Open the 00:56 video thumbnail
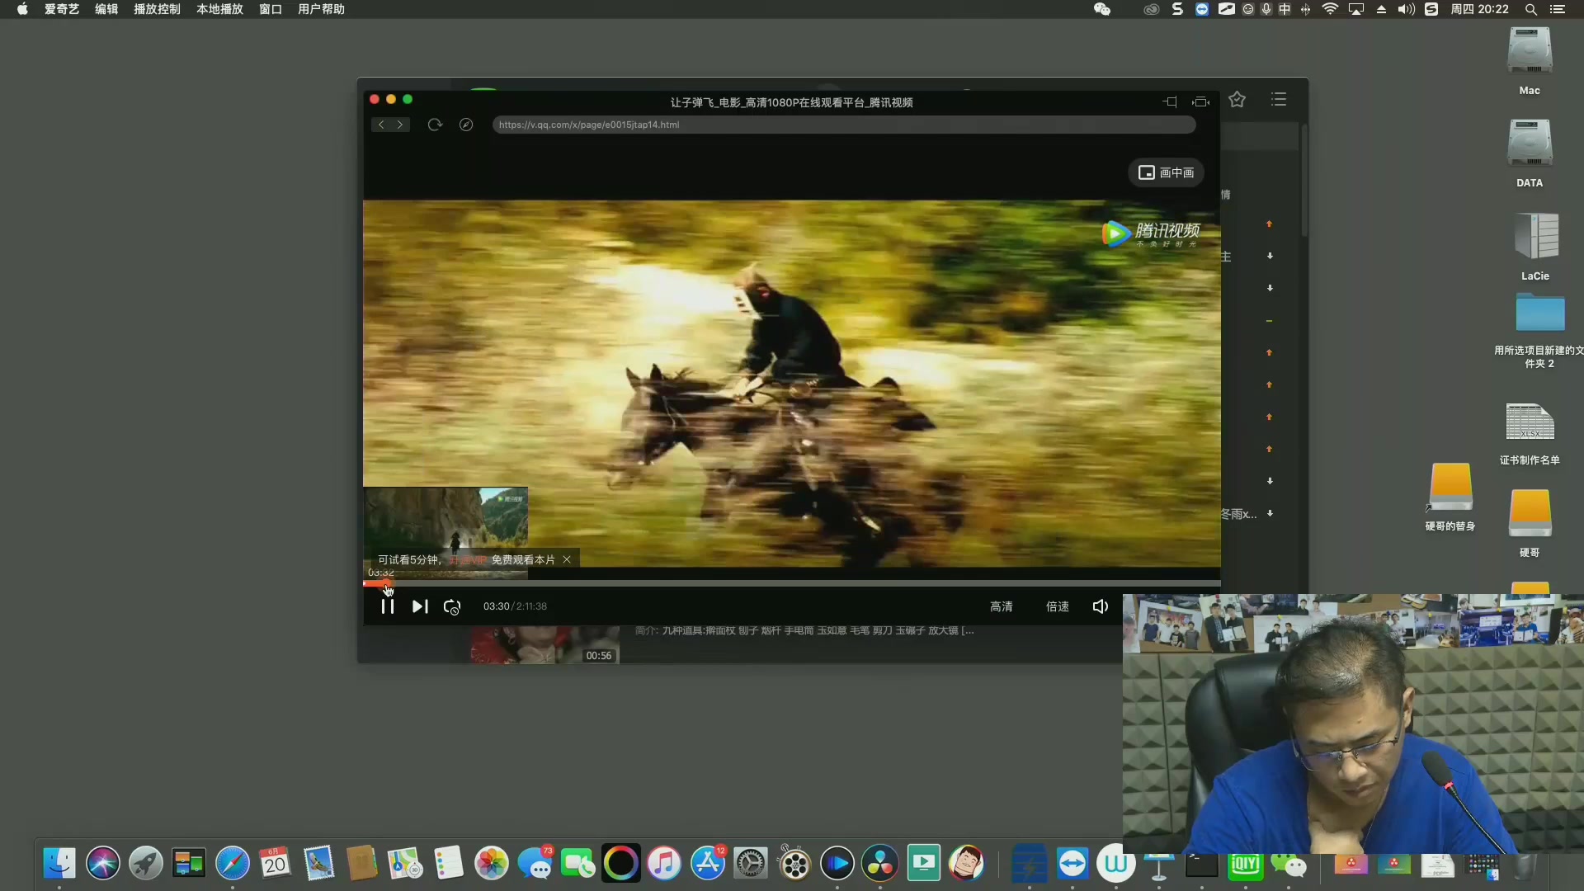 [x=544, y=644]
